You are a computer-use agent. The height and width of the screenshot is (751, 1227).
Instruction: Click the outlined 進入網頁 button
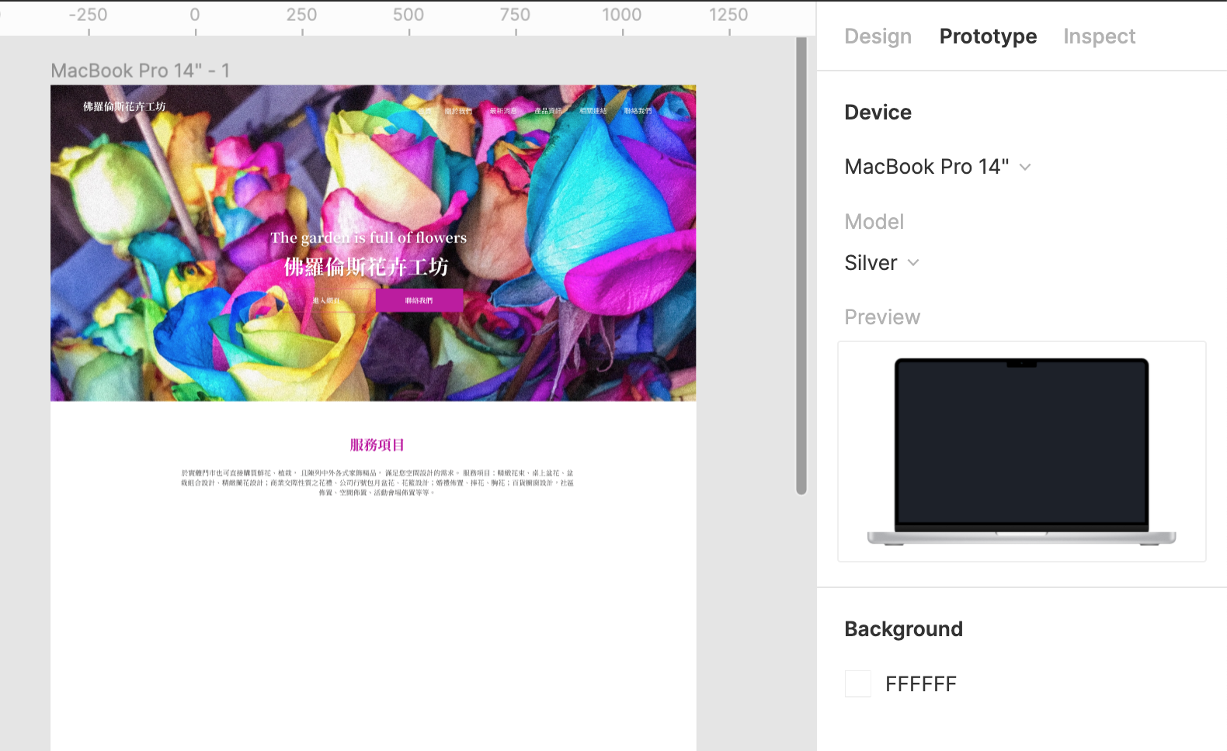coord(326,300)
